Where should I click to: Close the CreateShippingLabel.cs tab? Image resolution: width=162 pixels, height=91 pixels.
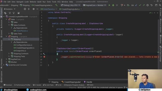[81, 9]
